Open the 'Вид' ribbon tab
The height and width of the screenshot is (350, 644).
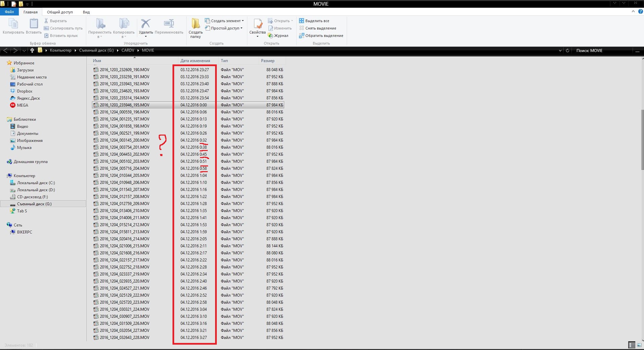click(x=86, y=12)
